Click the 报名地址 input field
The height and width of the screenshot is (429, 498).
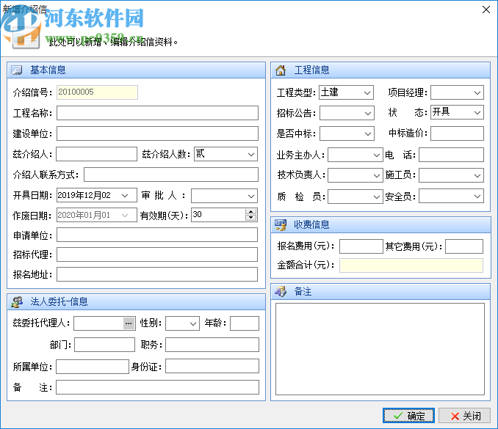coord(157,274)
